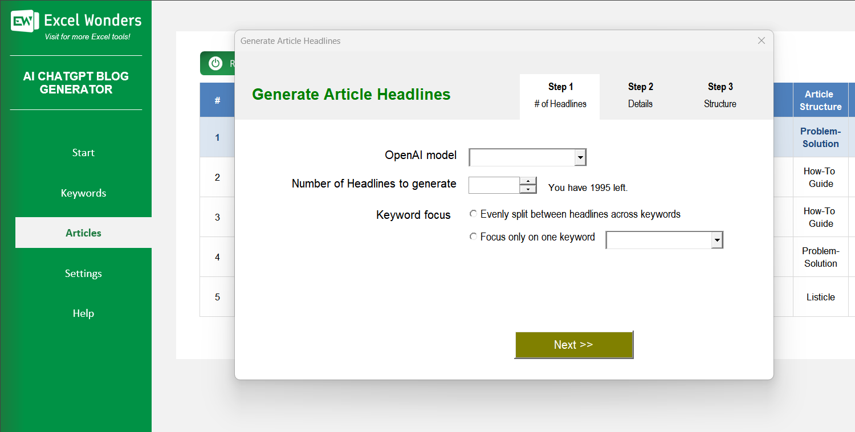The width and height of the screenshot is (855, 432).
Task: Navigate to Start in the sidebar
Action: (x=83, y=152)
